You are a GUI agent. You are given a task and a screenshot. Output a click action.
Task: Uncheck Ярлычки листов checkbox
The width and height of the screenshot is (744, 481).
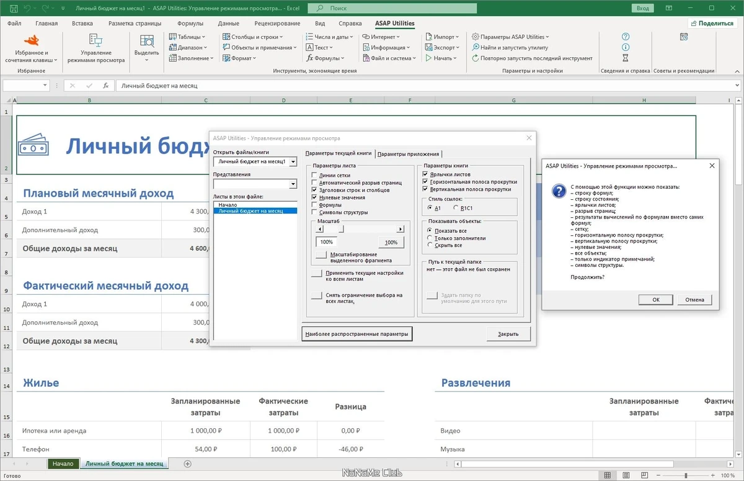tap(425, 174)
